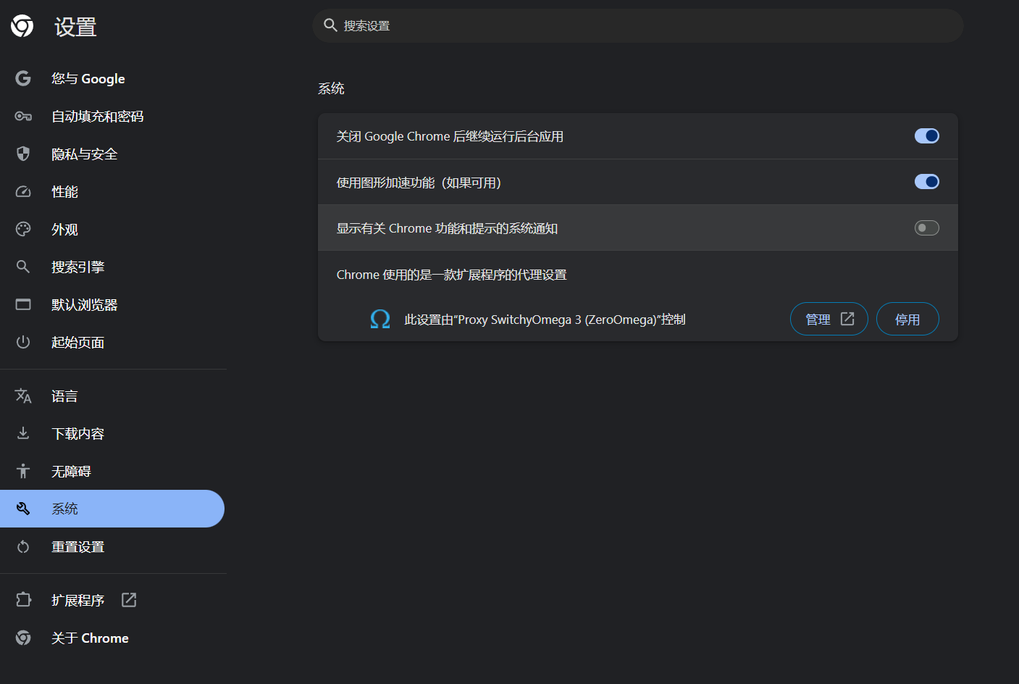Viewport: 1019px width, 684px height.
Task: Select 无障碍 in the sidebar
Action: (112, 471)
